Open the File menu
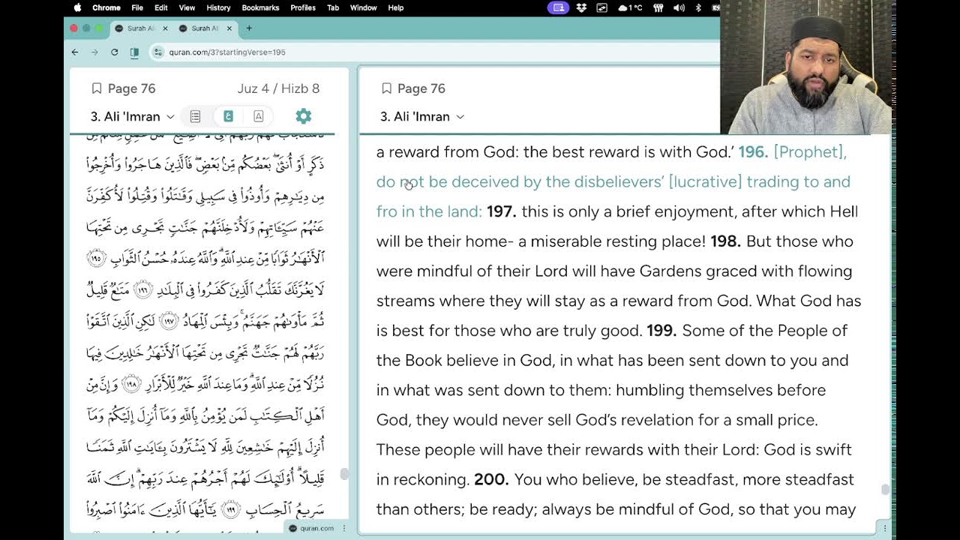Viewport: 960px width, 540px height. pos(137,7)
